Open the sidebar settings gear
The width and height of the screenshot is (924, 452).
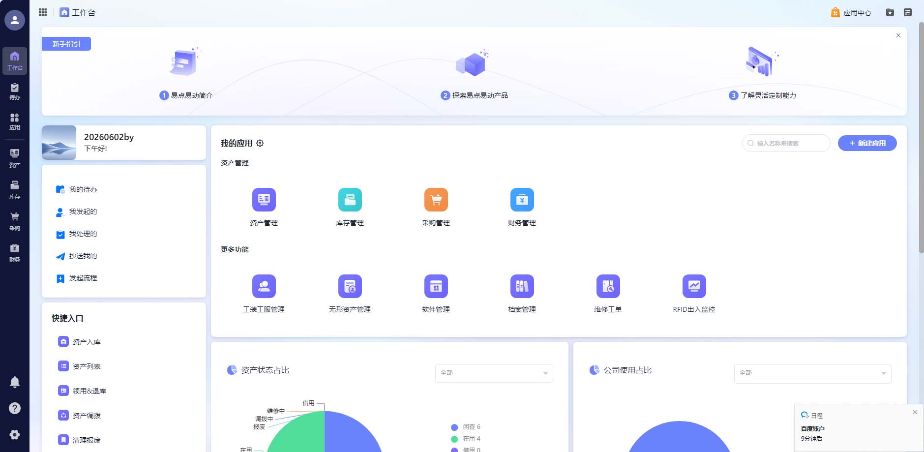point(15,435)
